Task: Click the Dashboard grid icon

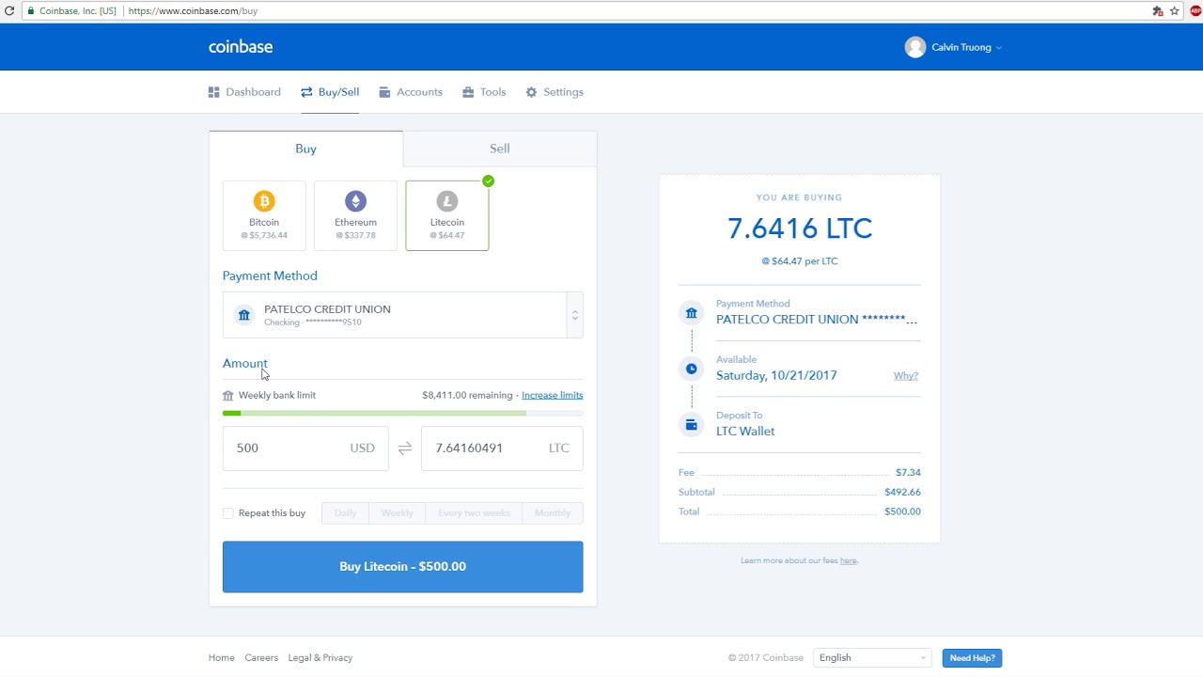Action: pos(214,92)
